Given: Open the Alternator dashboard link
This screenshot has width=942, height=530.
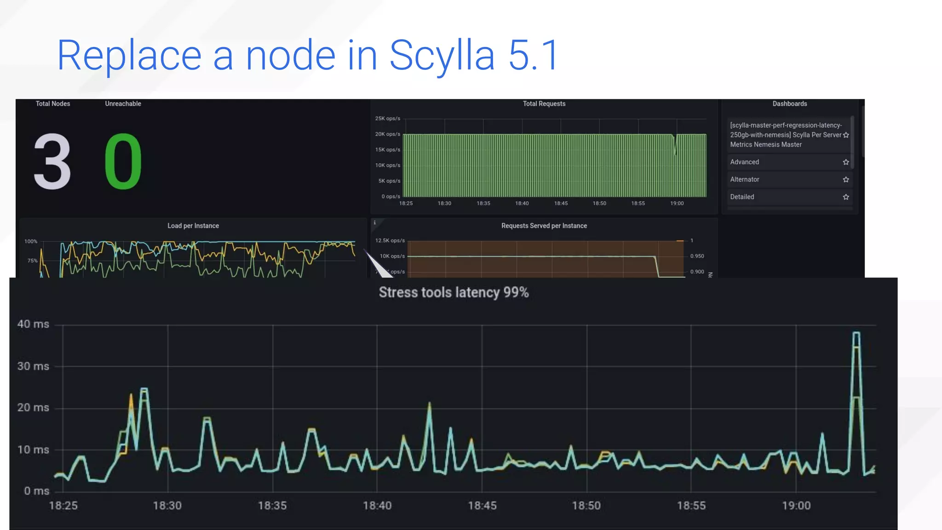Looking at the screenshot, I should coord(744,179).
